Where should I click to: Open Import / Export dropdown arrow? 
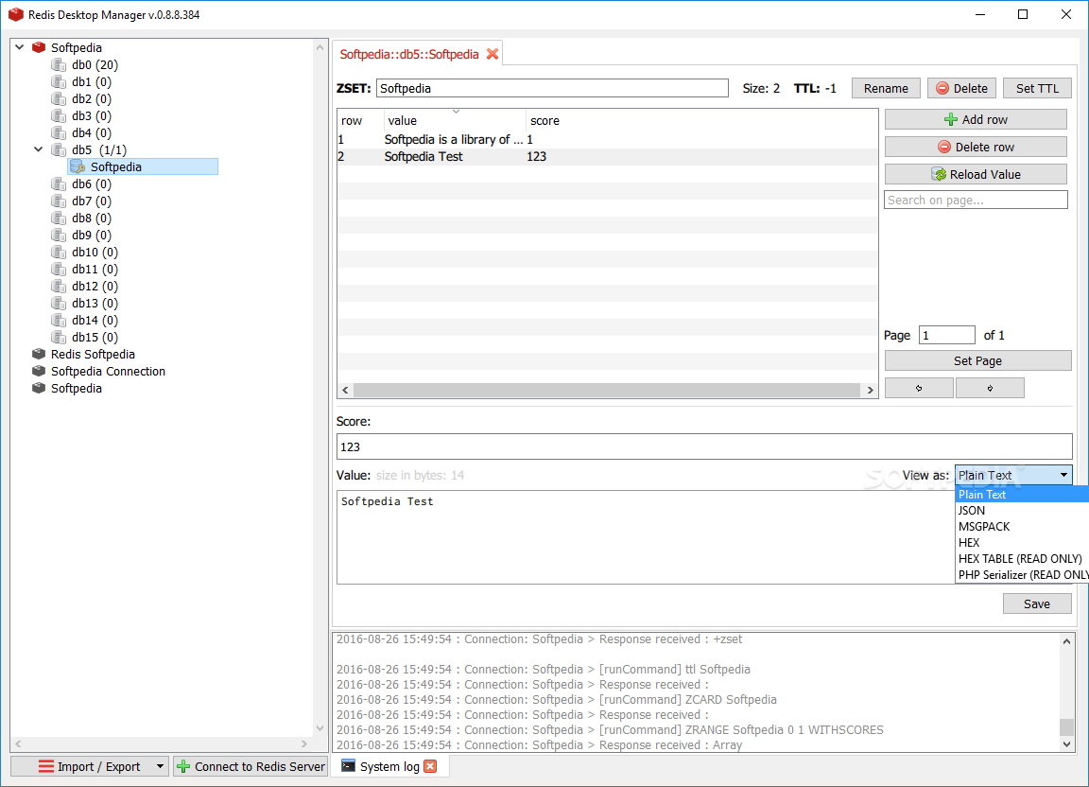point(161,766)
